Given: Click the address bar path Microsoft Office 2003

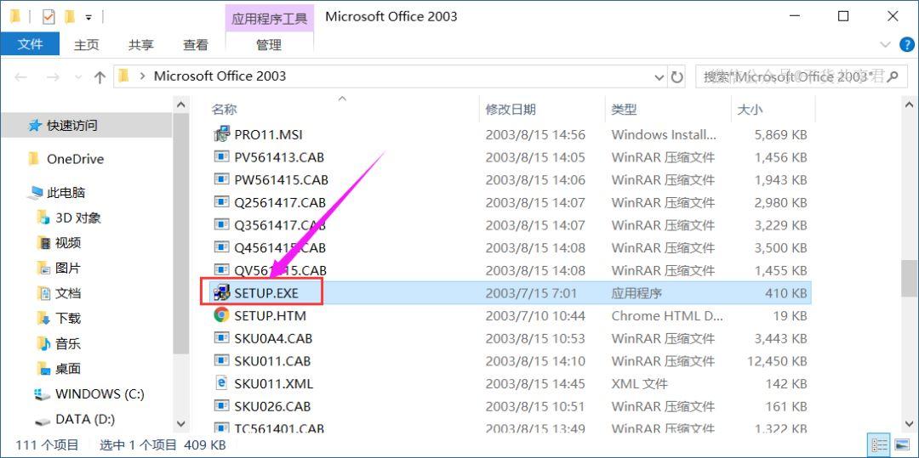Looking at the screenshot, I should [x=220, y=76].
